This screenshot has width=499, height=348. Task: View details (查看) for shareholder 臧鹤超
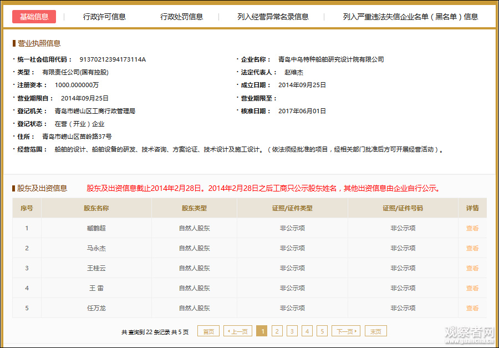pyautogui.click(x=472, y=228)
